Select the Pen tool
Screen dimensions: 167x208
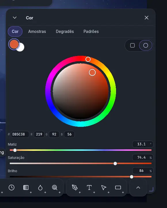(x=75, y=187)
